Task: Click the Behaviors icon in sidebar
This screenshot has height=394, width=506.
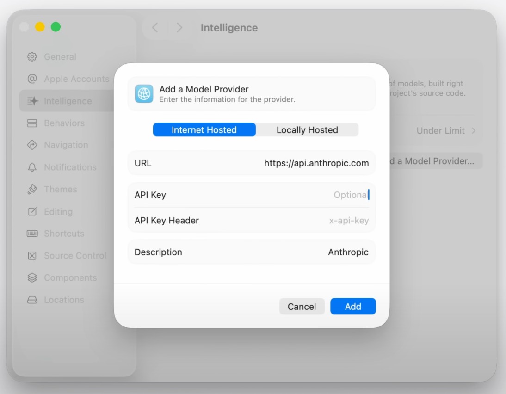Action: click(x=32, y=123)
